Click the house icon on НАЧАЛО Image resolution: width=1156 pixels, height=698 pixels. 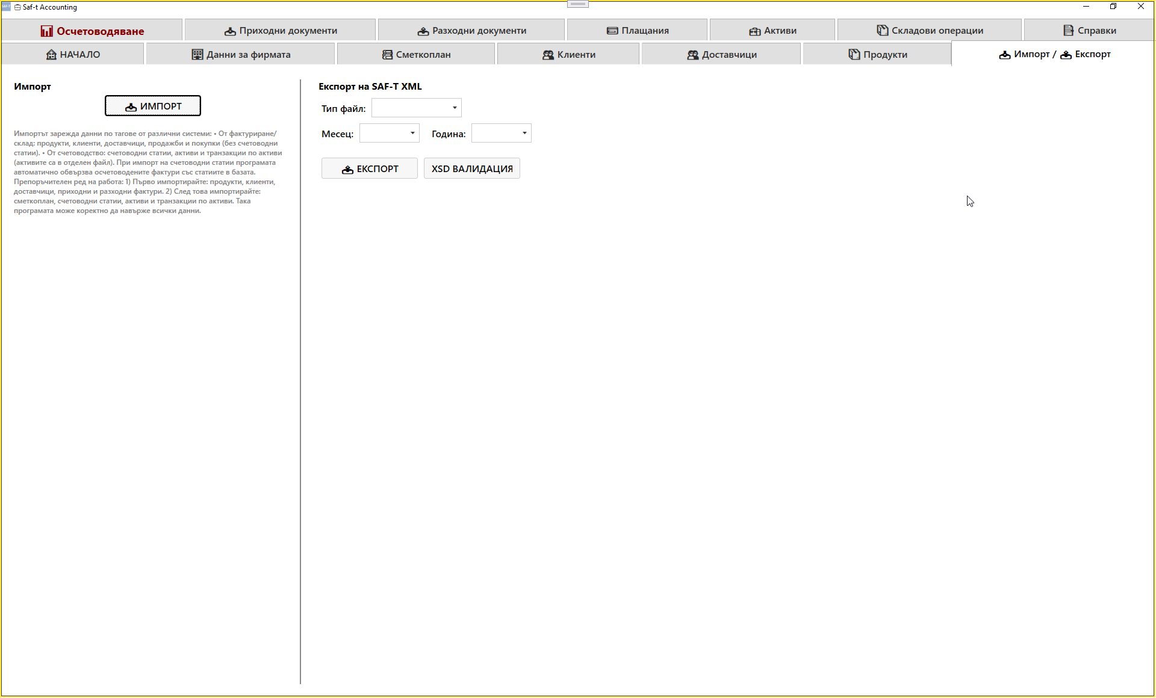51,54
